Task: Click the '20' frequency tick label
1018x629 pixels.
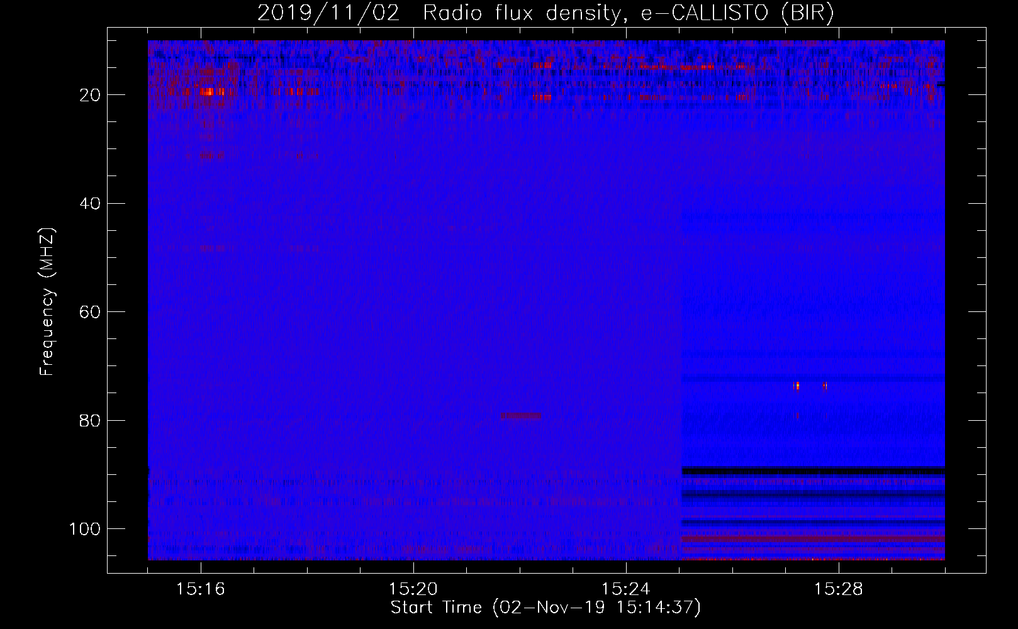Action: click(91, 95)
